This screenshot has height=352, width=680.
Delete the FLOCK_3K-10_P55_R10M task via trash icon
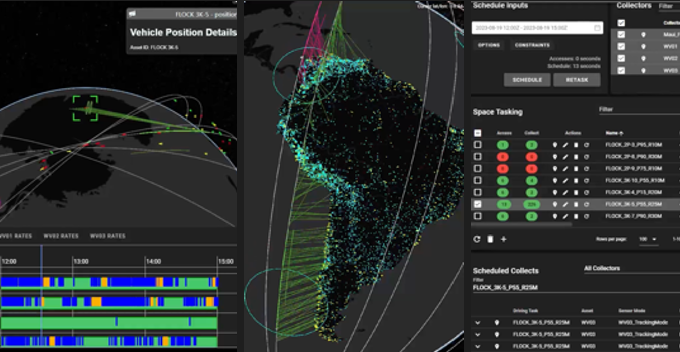(x=576, y=180)
